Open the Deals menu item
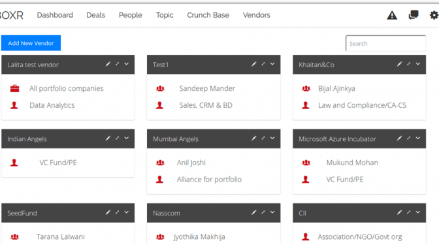Screen dimensions: 439x243 pos(96,15)
